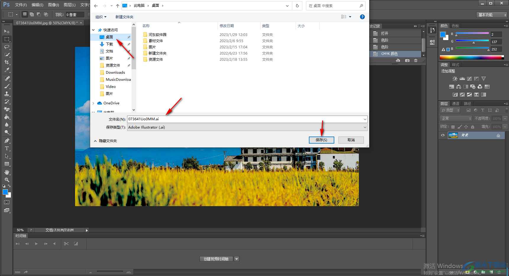
Task: Open the file name history dropdown arrow
Action: [x=365, y=119]
